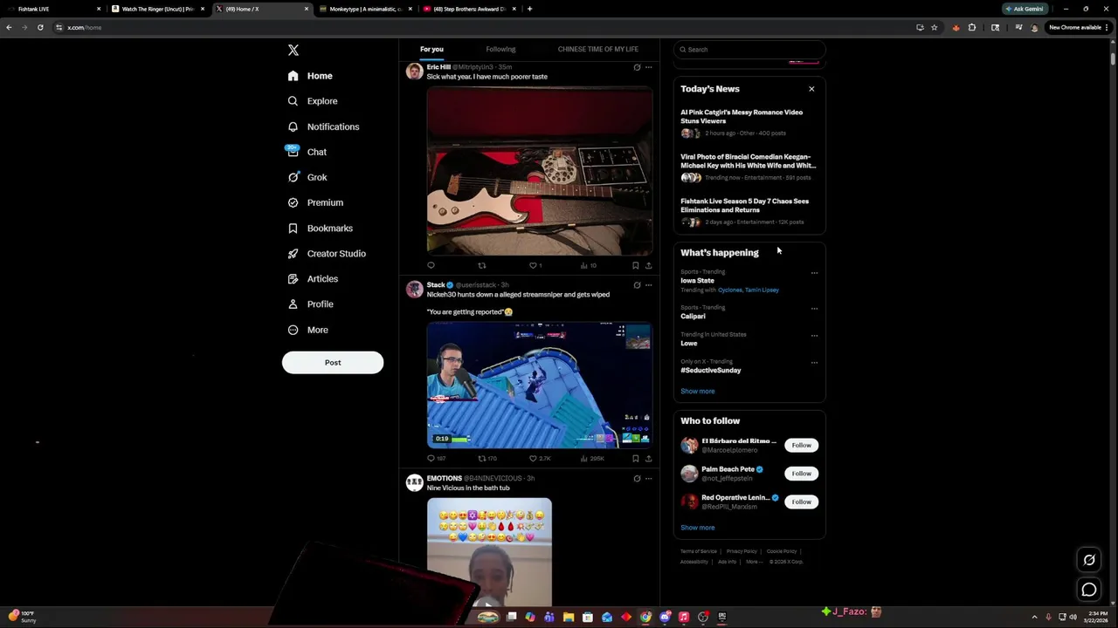This screenshot has width=1118, height=628.
Task: Open the Grok floating button
Action: coord(1089,560)
